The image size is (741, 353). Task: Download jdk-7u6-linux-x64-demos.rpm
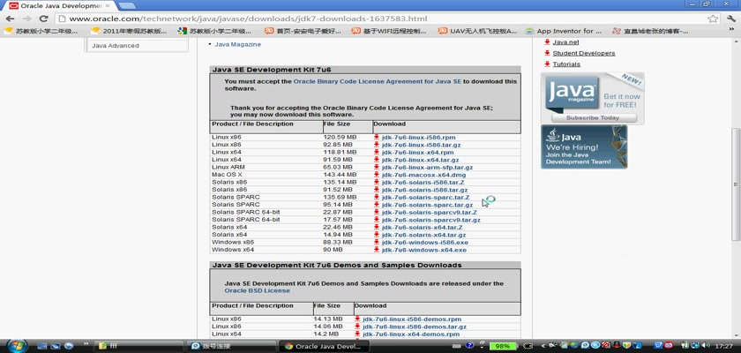(411, 334)
